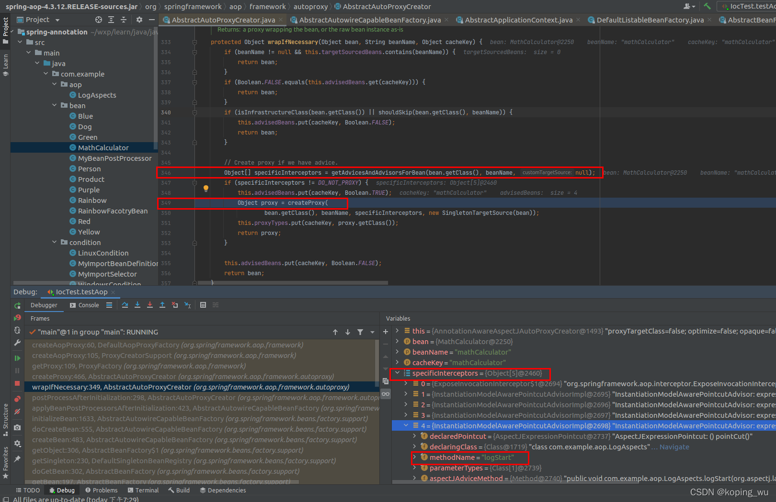Select the next frame with the down arrow
776x502 pixels.
(348, 332)
